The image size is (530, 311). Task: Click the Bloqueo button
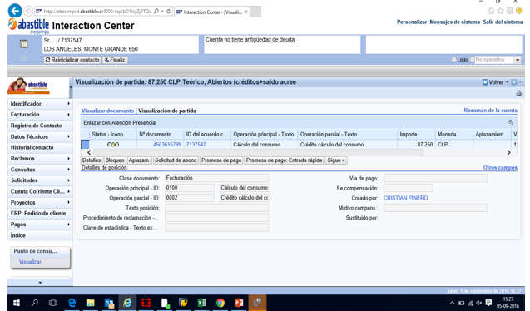115,160
